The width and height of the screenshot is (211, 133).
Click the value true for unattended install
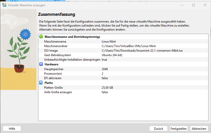tap(104, 60)
